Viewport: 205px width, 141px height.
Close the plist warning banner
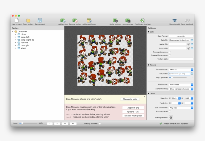click(x=144, y=96)
